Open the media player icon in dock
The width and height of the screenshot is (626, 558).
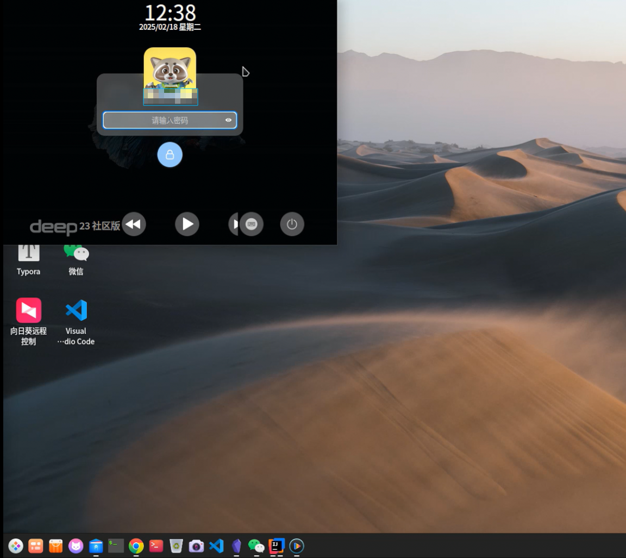(x=297, y=546)
